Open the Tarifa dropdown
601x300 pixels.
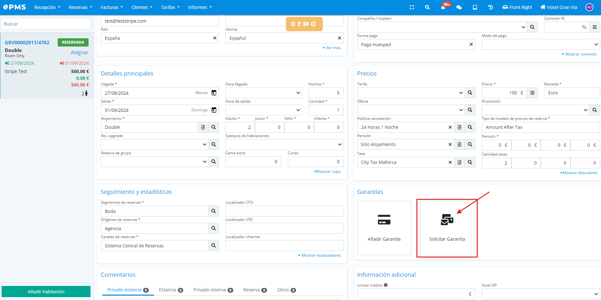point(460,93)
